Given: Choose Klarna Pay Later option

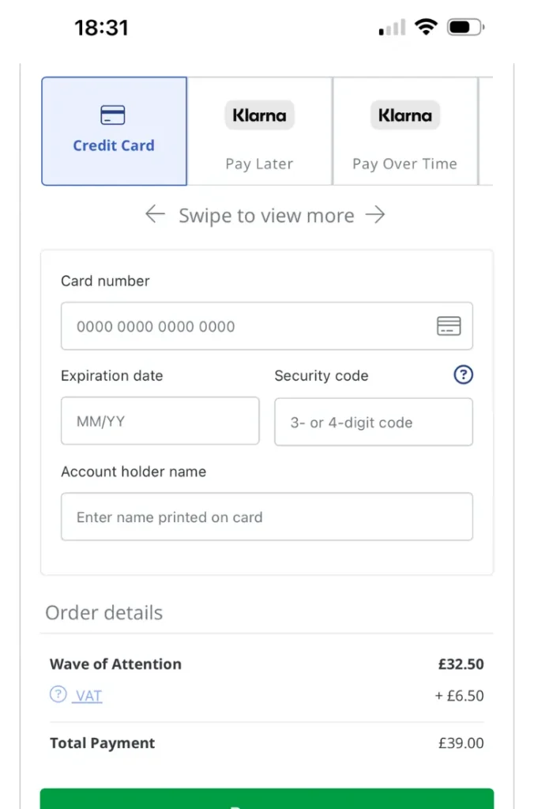Looking at the screenshot, I should pos(259,132).
